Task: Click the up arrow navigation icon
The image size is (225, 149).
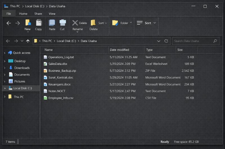Action: click(28, 41)
